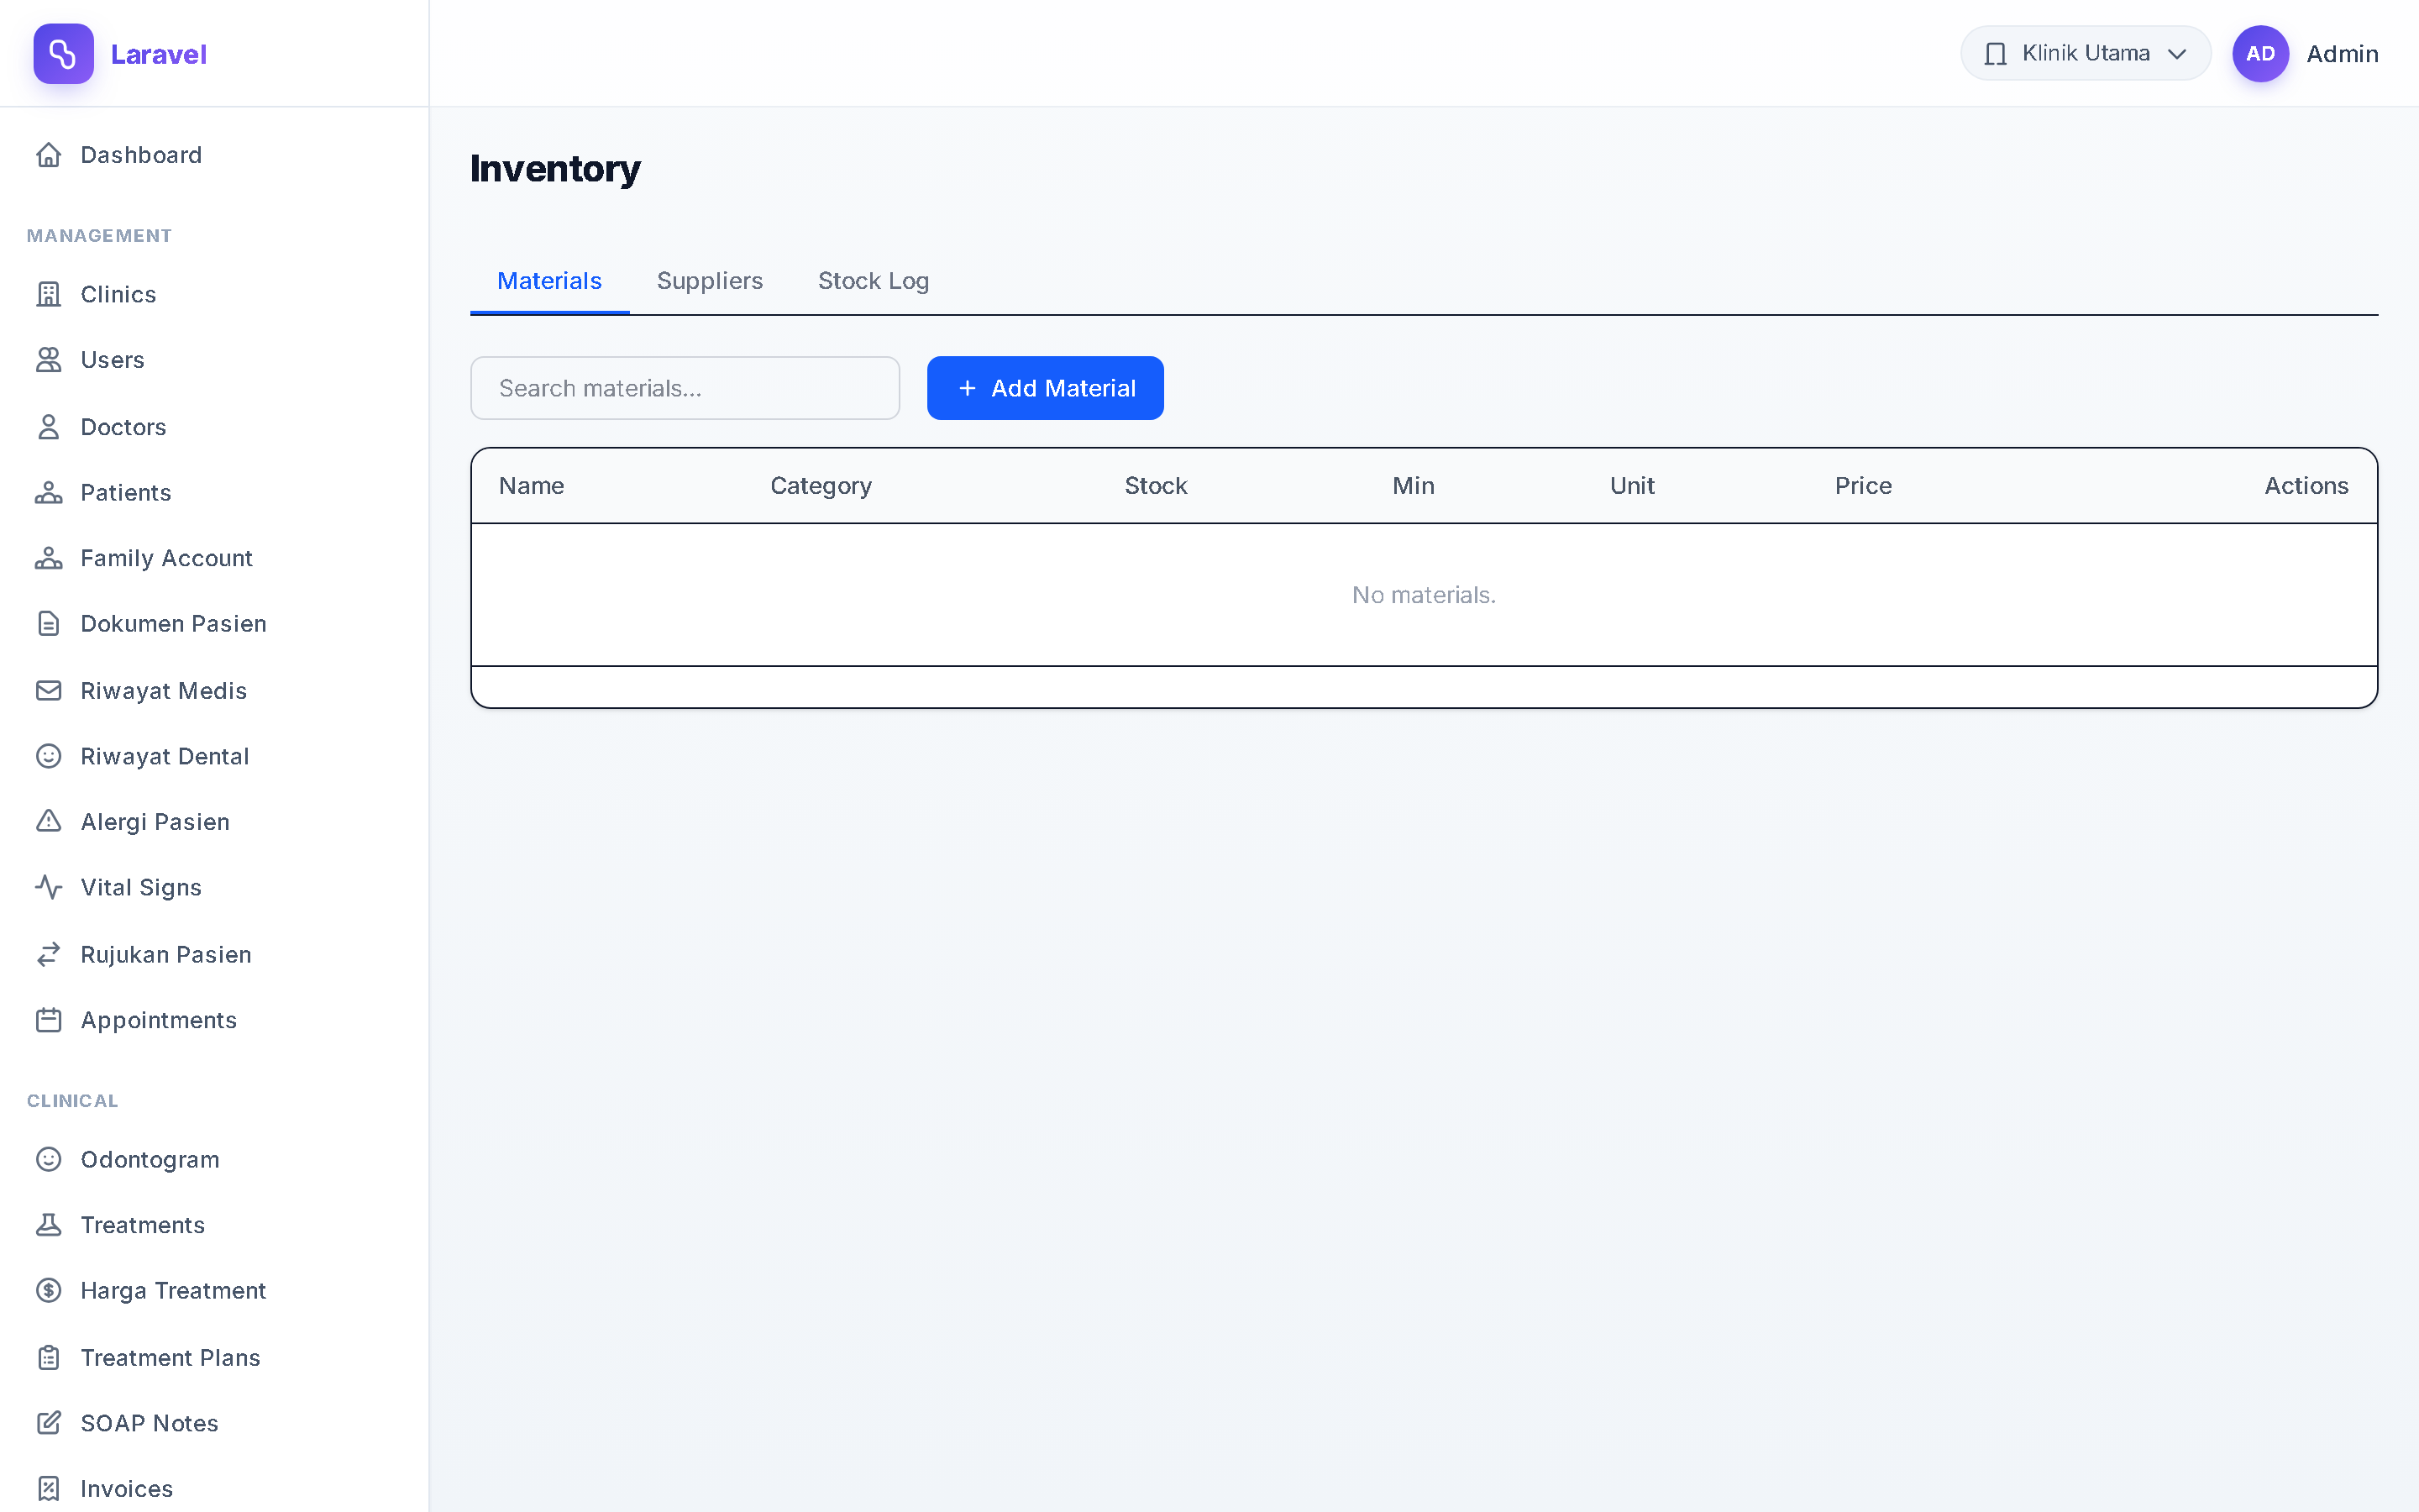Viewport: 2419px width, 1512px height.
Task: Click the AD user avatar
Action: (2260, 54)
